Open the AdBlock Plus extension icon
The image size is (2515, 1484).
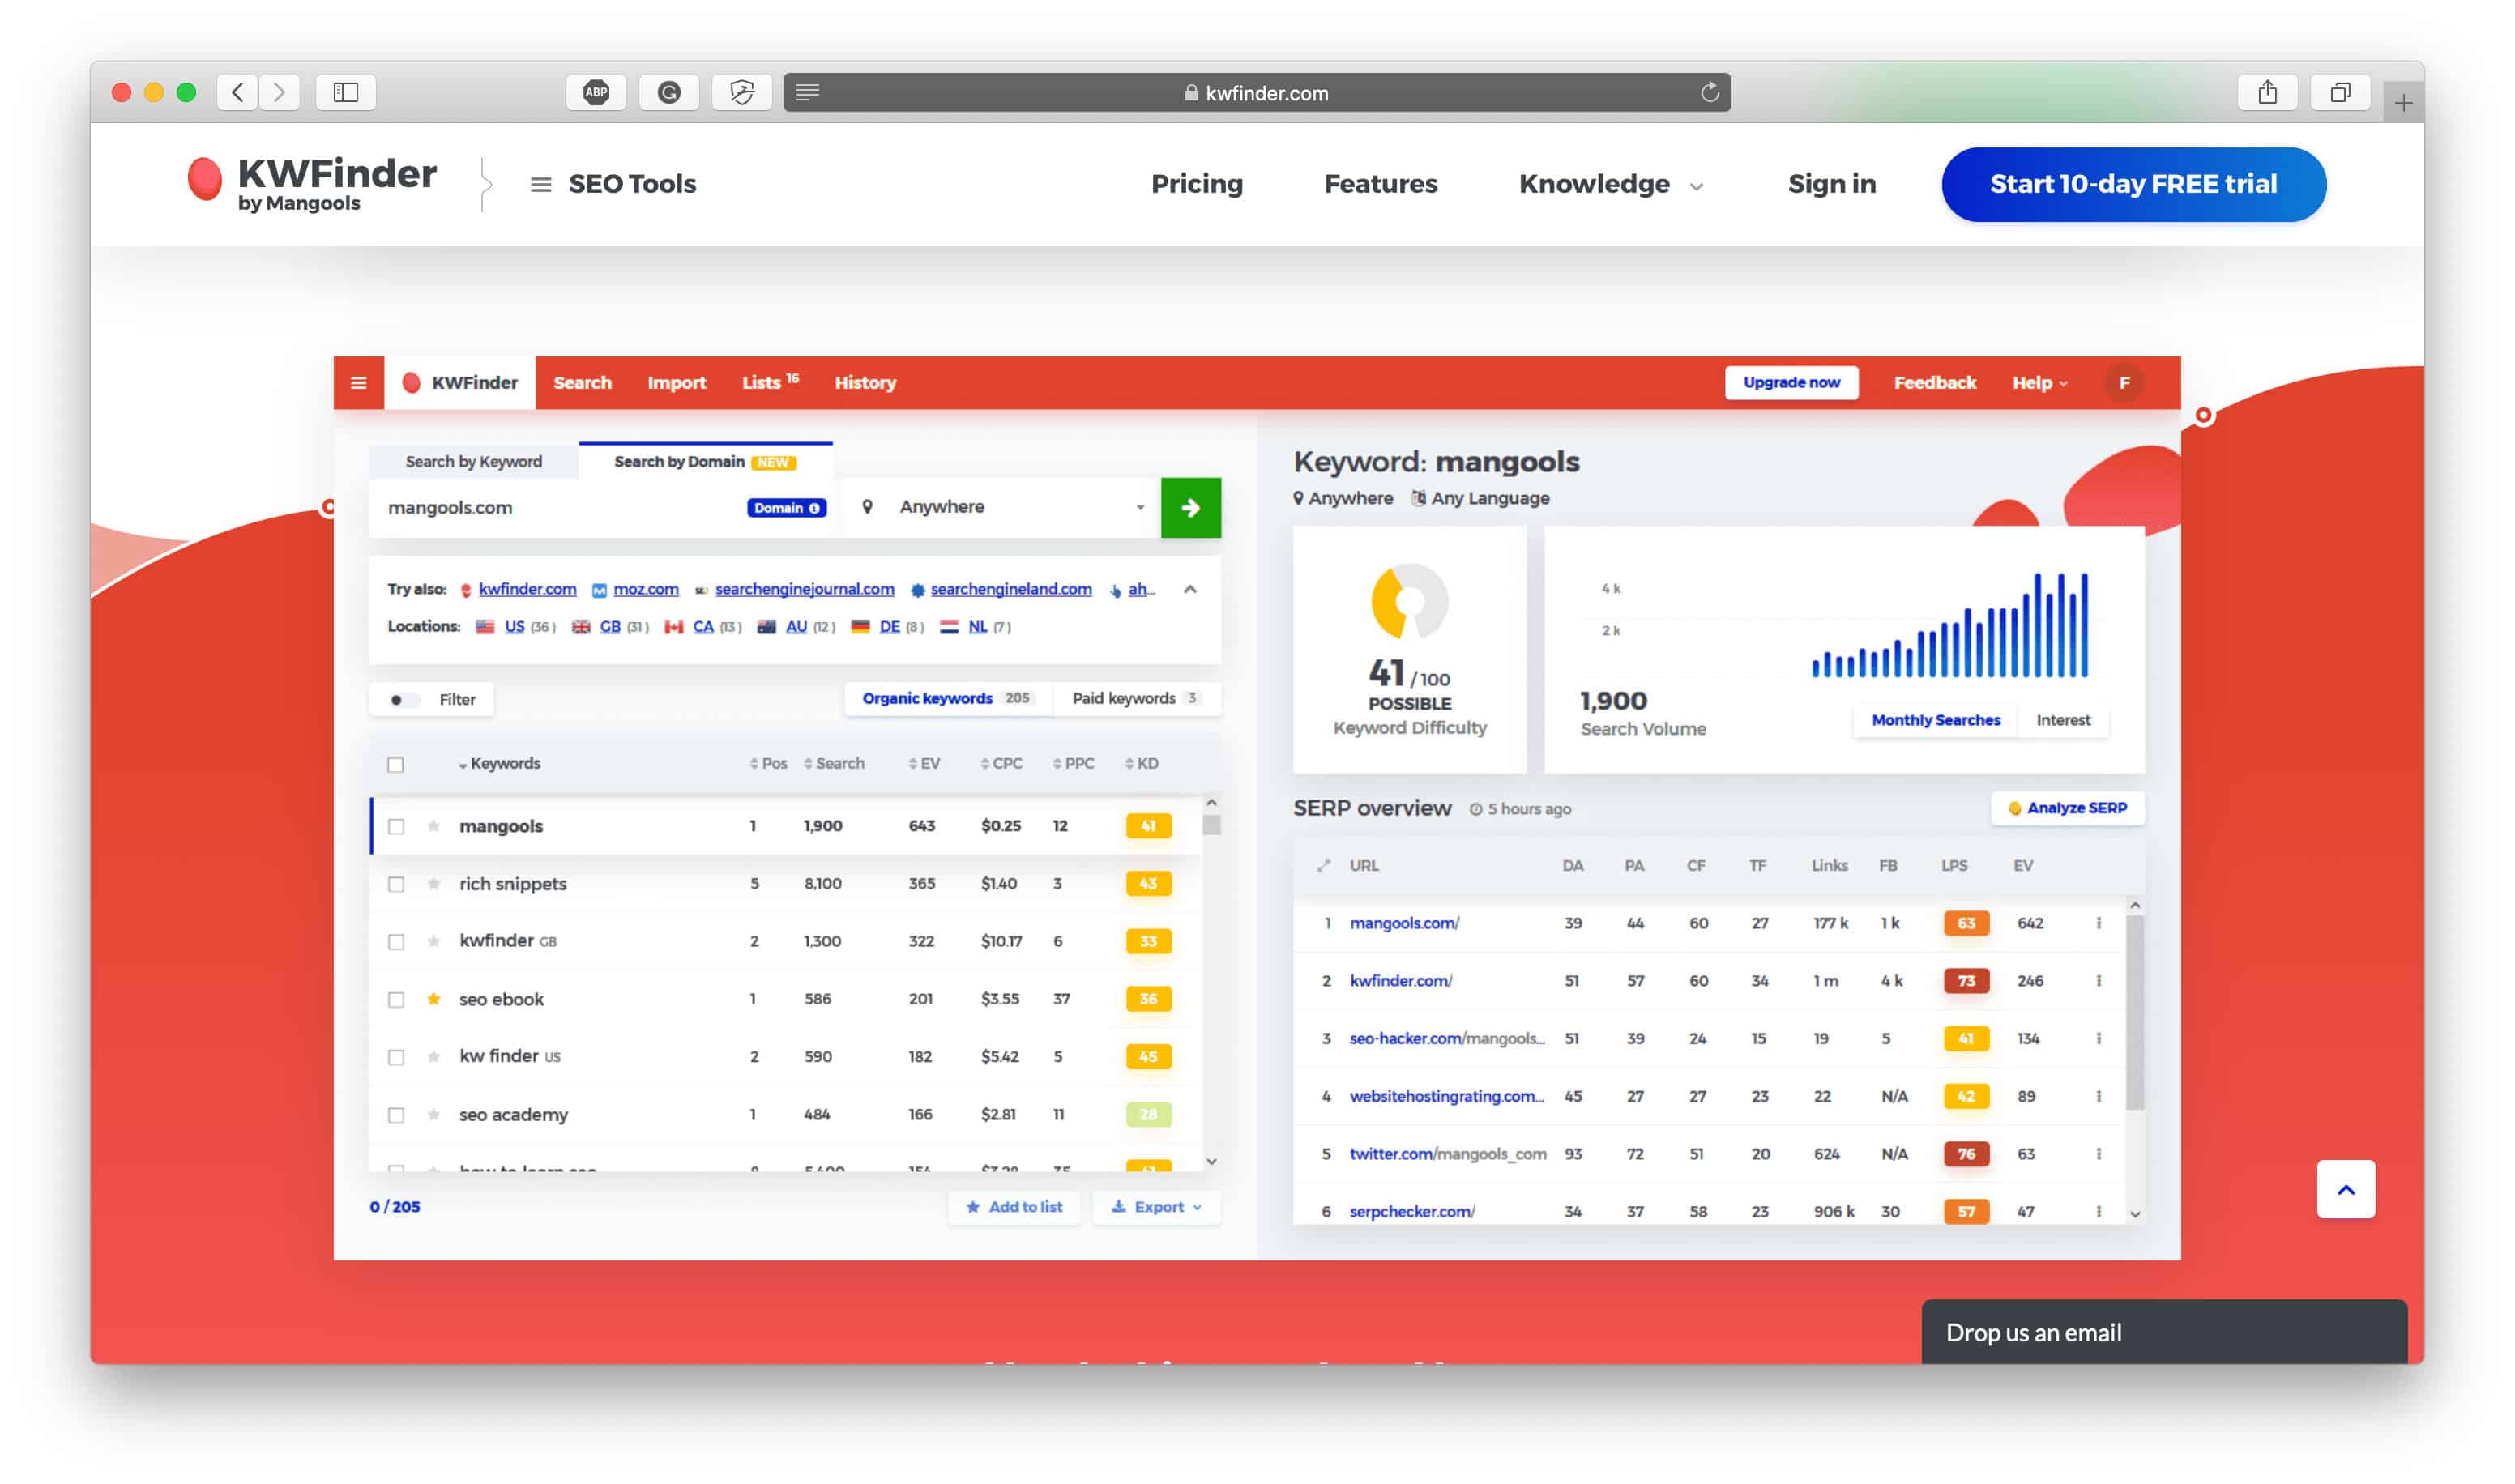pyautogui.click(x=596, y=93)
